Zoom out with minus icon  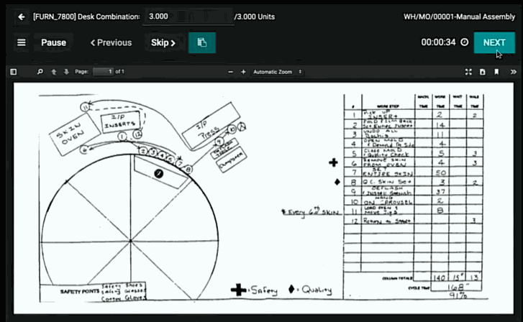click(x=231, y=72)
